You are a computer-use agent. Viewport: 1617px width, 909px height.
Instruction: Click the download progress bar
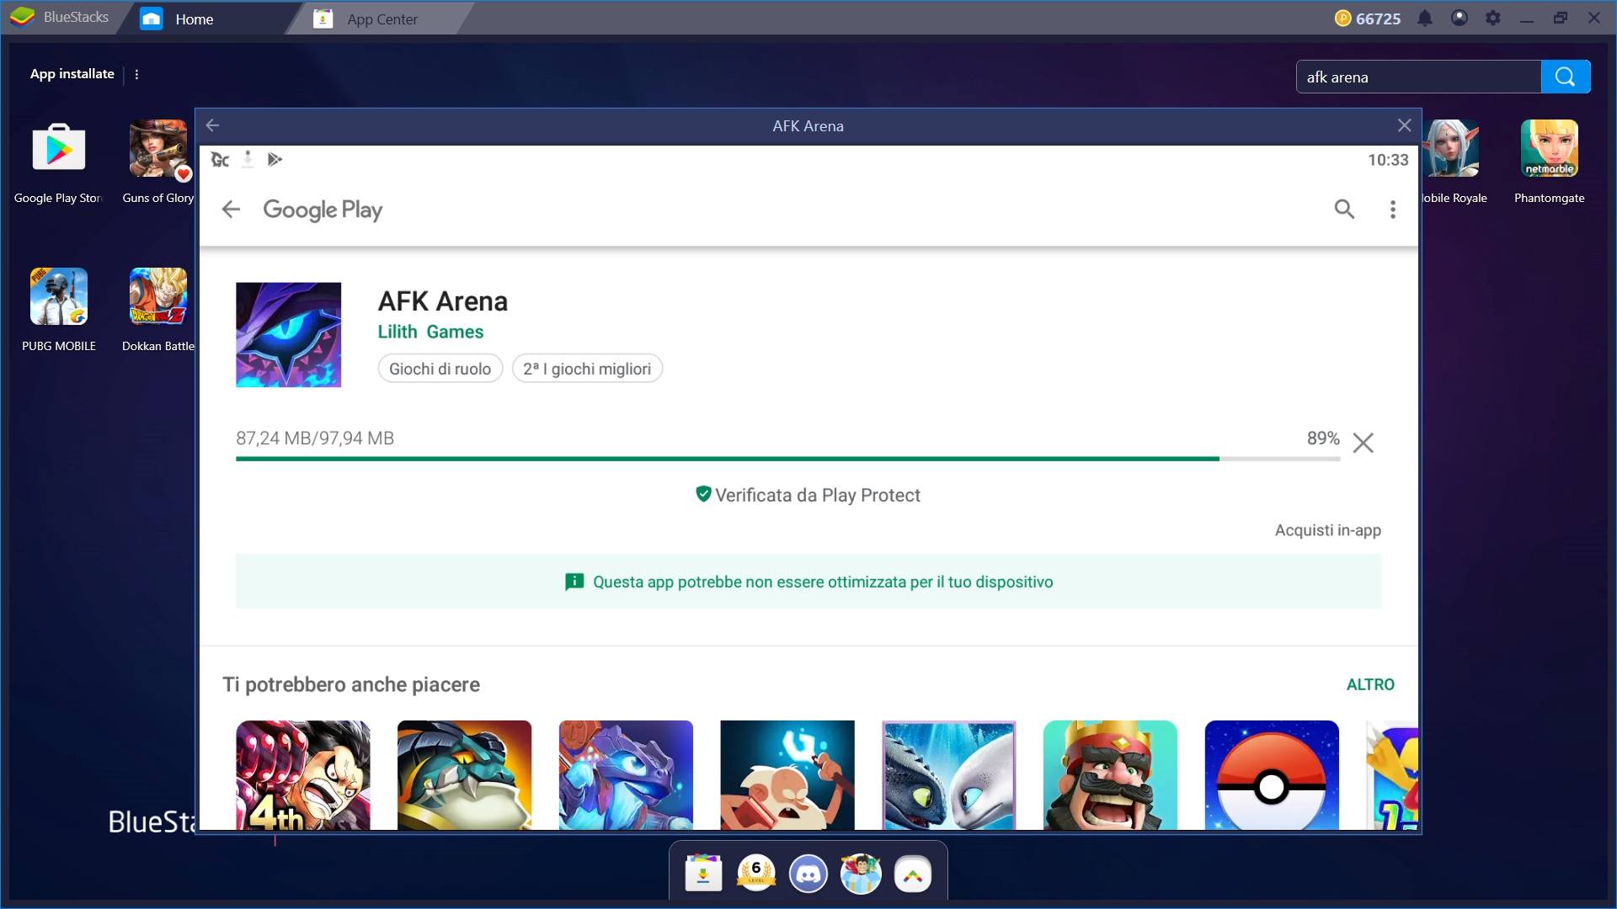click(x=787, y=459)
